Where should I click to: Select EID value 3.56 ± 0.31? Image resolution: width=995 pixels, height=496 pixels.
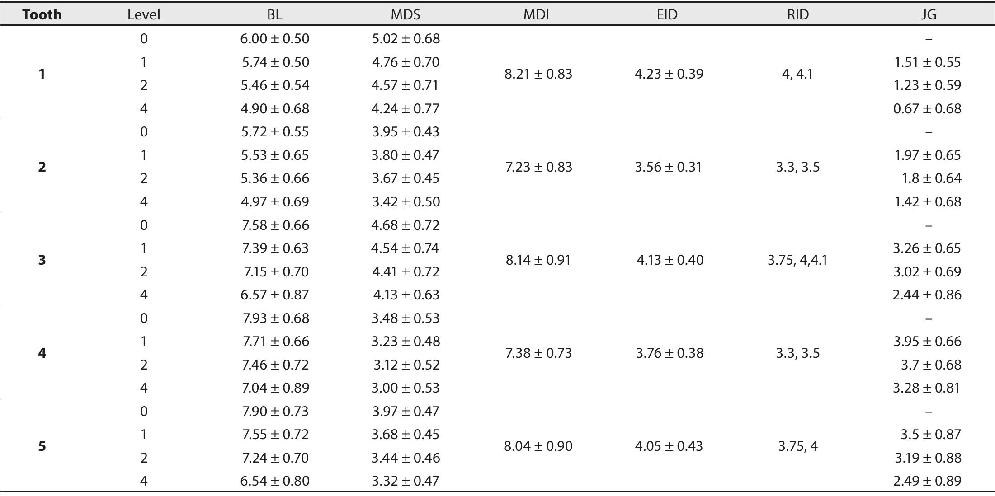[x=668, y=167]
